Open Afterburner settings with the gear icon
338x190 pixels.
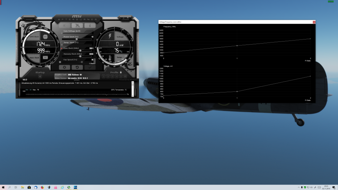[64, 67]
